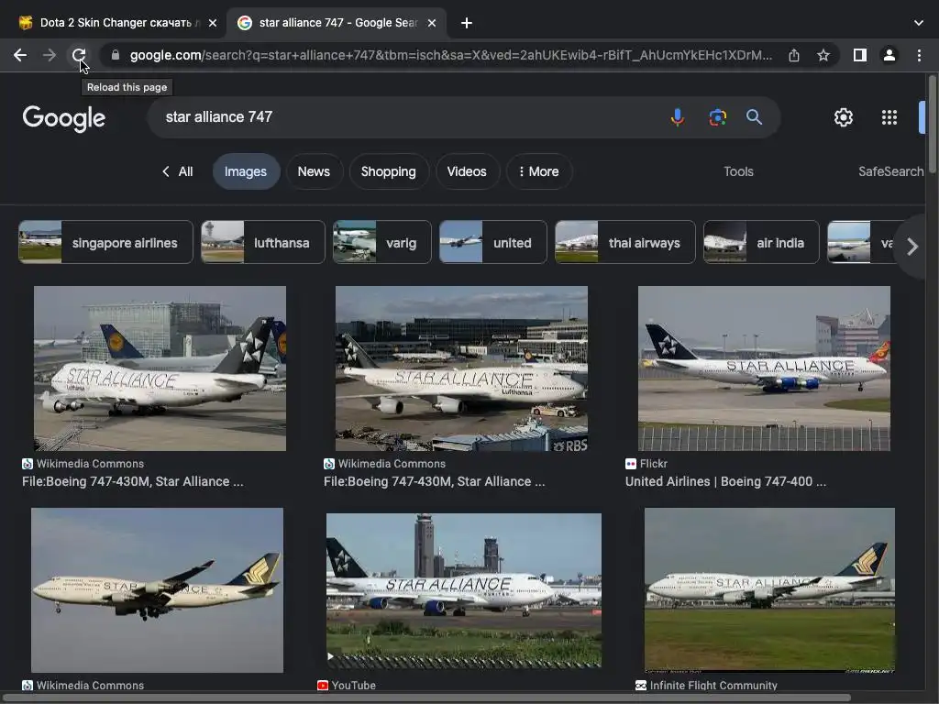Open the More search filters dropdown
This screenshot has height=704, width=939.
539,171
